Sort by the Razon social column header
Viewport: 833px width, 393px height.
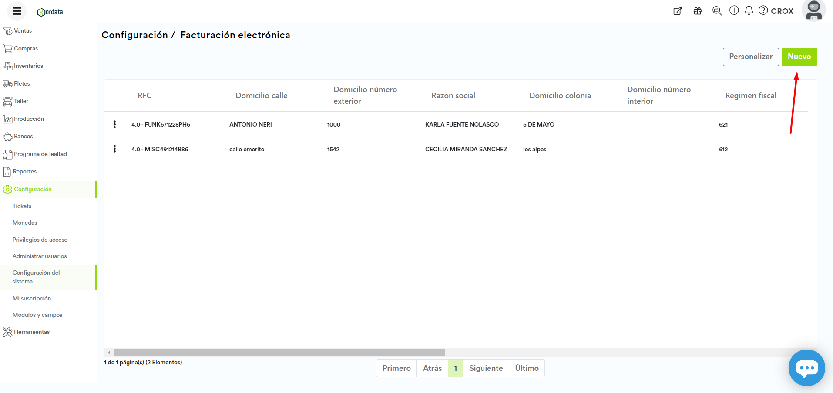pos(453,96)
